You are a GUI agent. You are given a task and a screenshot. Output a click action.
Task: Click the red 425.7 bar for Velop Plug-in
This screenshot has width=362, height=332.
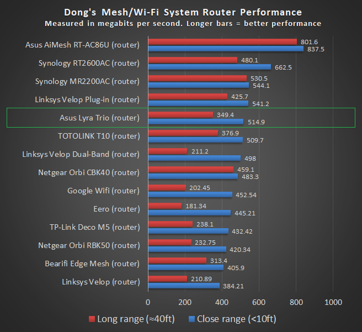[188, 97]
